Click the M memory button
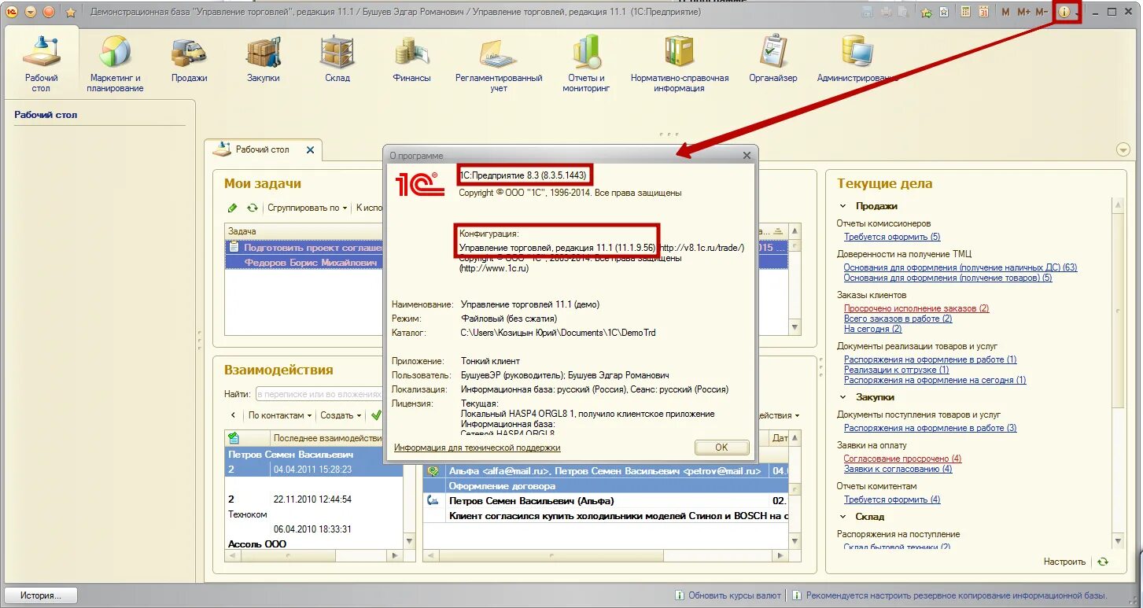1143x608 pixels. (x=1005, y=12)
